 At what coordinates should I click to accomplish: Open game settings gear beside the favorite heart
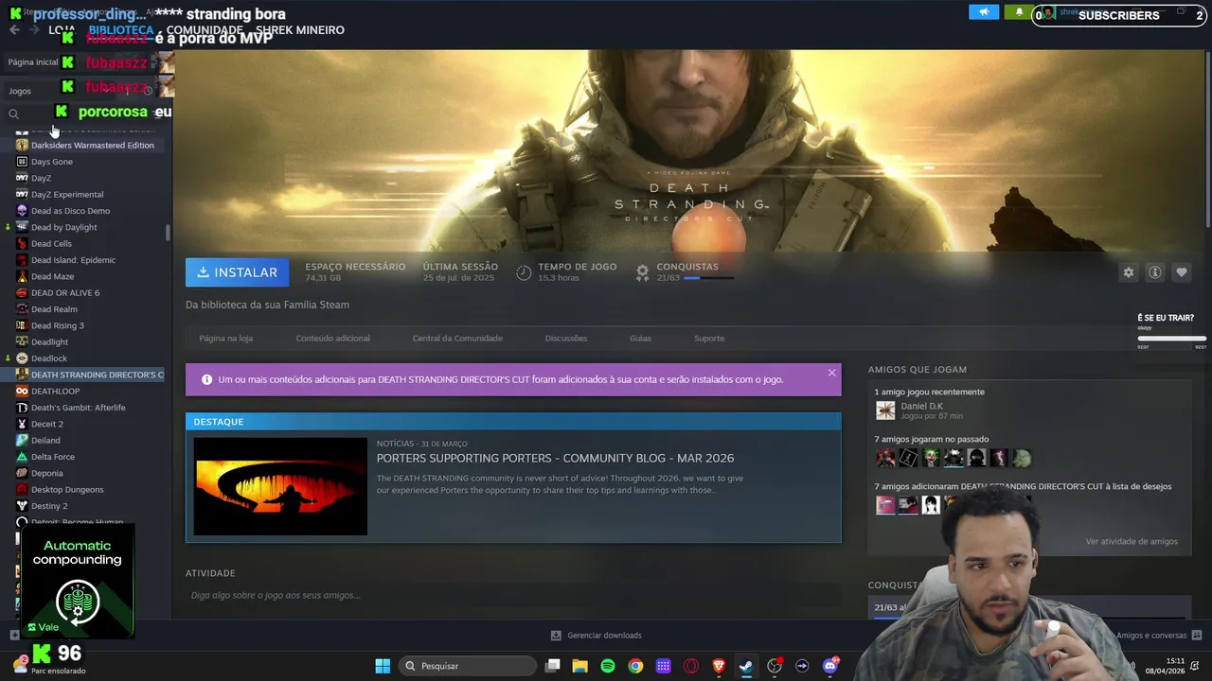[1128, 272]
